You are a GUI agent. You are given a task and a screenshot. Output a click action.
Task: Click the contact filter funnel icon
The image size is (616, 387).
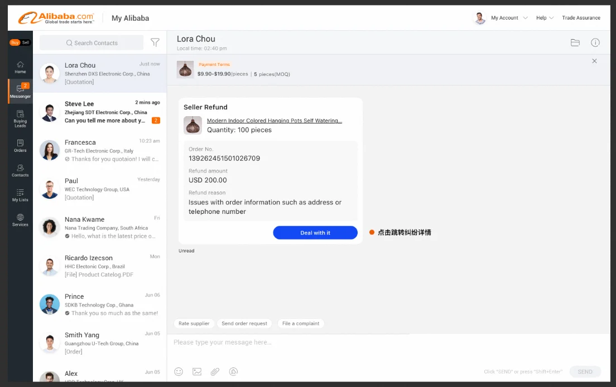click(155, 42)
